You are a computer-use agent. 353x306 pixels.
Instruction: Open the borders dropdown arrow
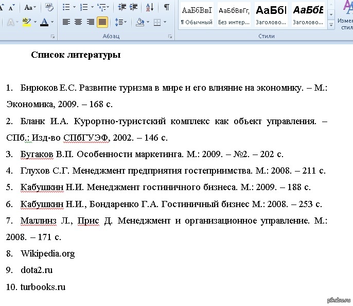(x=165, y=22)
